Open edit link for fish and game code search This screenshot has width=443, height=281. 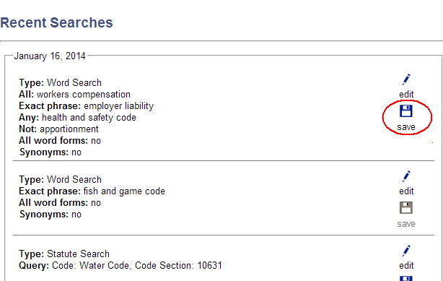(x=406, y=191)
